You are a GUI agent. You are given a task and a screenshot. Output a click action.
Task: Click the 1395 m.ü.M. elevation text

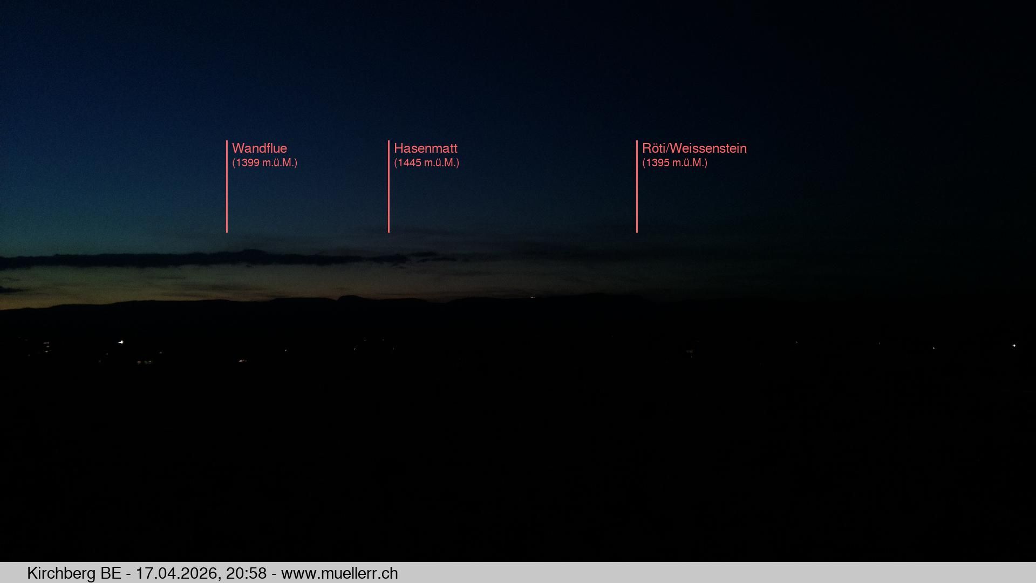[674, 162]
